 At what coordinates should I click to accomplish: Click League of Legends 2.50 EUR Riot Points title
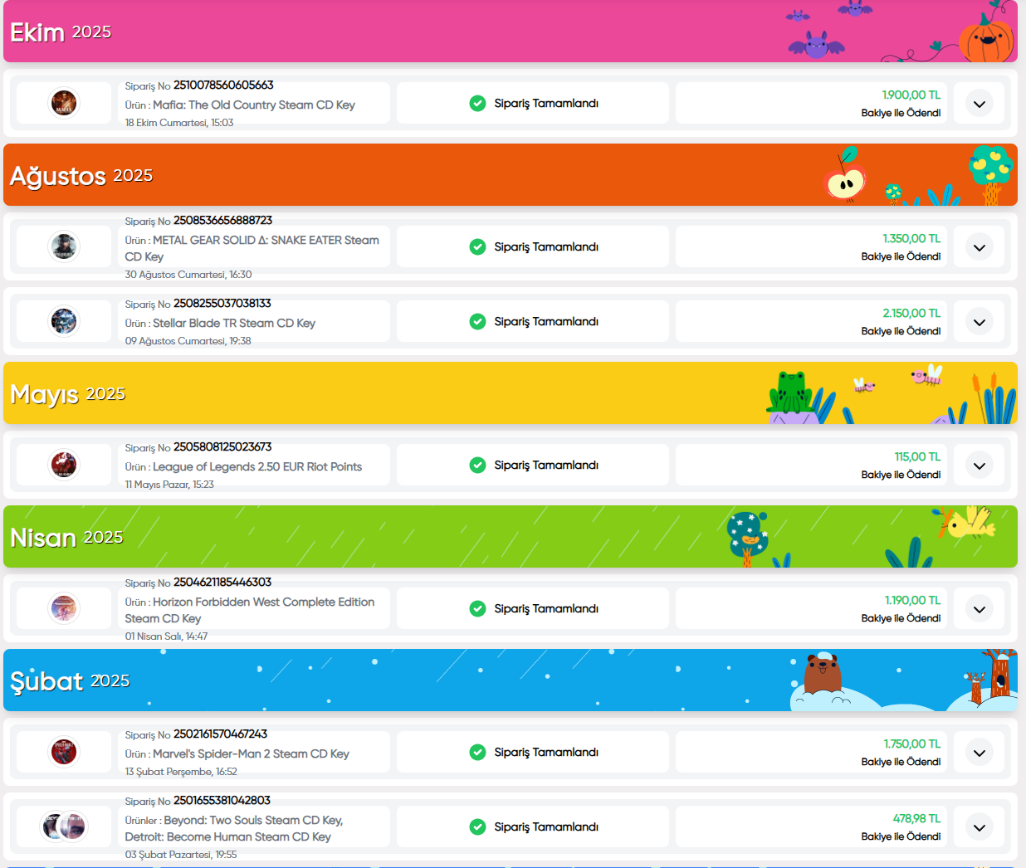point(257,467)
